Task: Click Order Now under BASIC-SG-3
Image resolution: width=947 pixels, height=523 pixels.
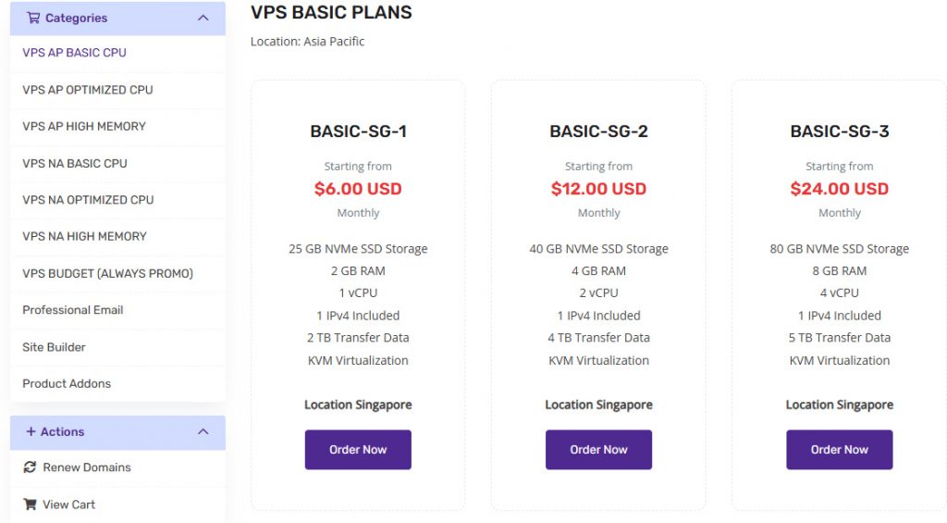Action: (x=839, y=450)
